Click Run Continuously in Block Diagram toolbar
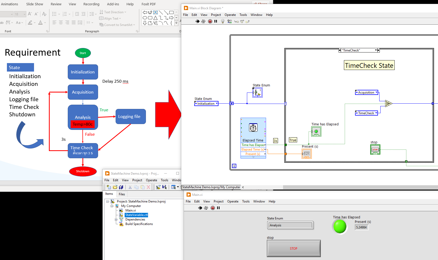This screenshot has height=260, width=438. point(203,21)
